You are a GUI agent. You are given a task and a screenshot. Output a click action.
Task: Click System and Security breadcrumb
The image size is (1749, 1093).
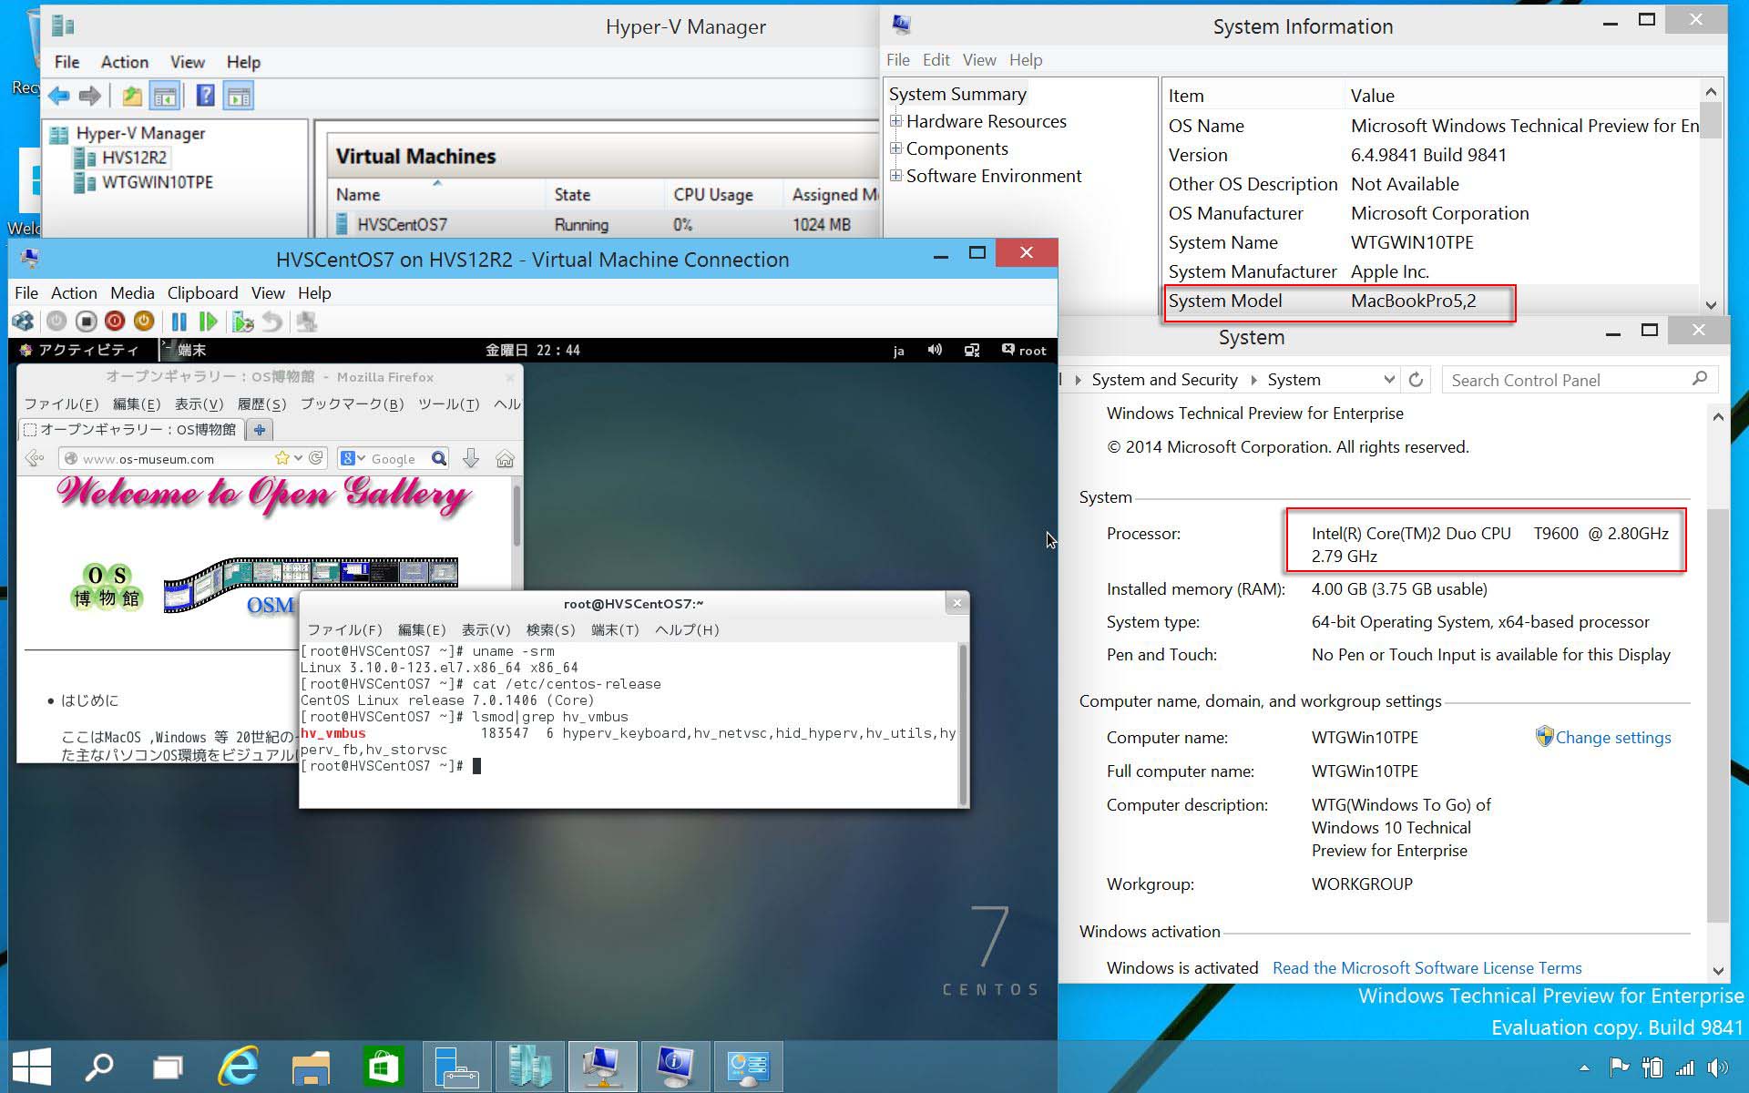click(1164, 380)
